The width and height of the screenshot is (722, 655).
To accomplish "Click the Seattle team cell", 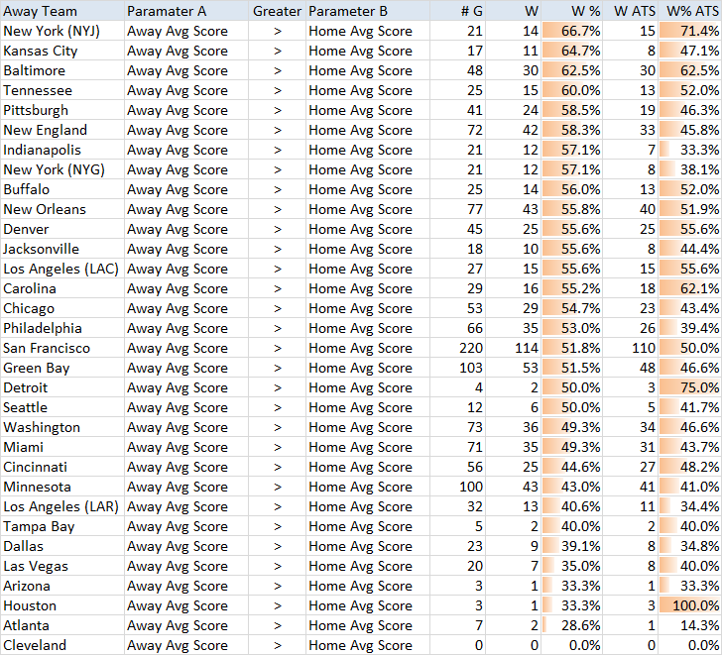I will point(62,406).
